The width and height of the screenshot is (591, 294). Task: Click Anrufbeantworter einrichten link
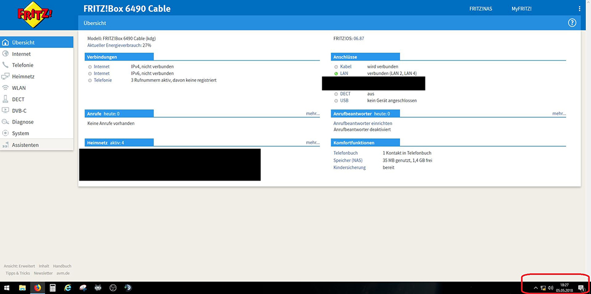click(x=363, y=123)
